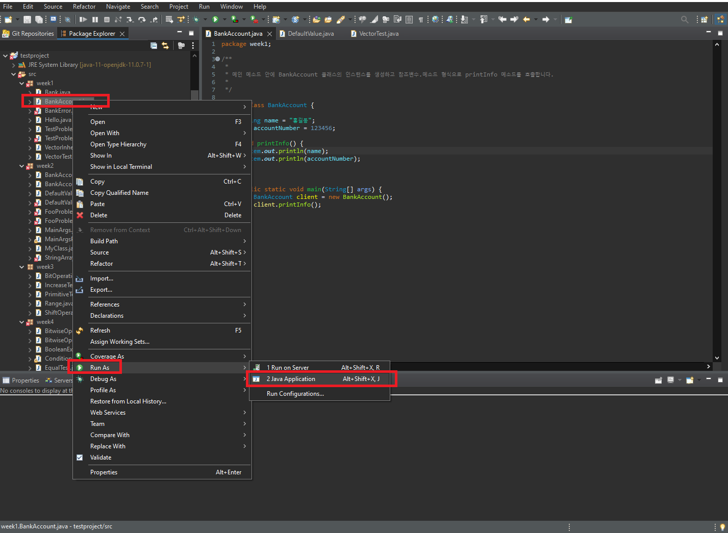The image size is (728, 533).
Task: Select Bank.java in week1 package
Action: click(57, 92)
